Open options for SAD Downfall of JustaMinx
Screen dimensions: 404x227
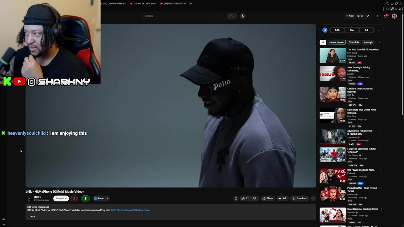382,50
